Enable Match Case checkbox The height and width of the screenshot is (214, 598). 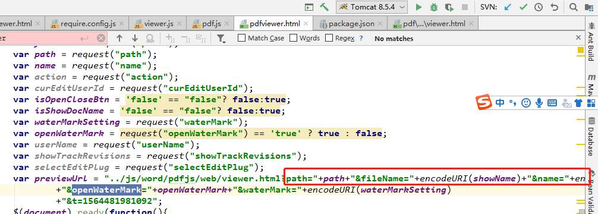click(241, 38)
